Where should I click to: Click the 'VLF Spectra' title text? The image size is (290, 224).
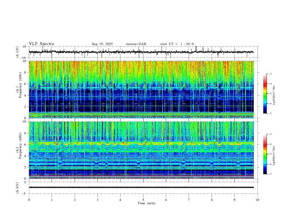pyautogui.click(x=41, y=44)
